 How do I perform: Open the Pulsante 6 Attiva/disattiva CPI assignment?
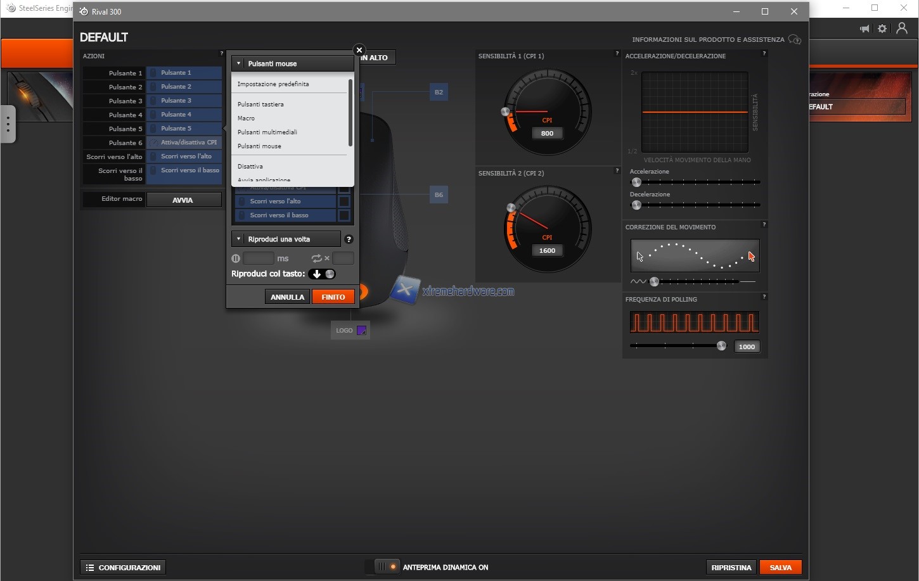point(184,143)
